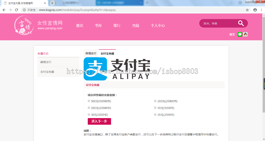Click the 请选择您要的充值金额 label
The height and width of the screenshot is (141, 265).
tap(102, 95)
